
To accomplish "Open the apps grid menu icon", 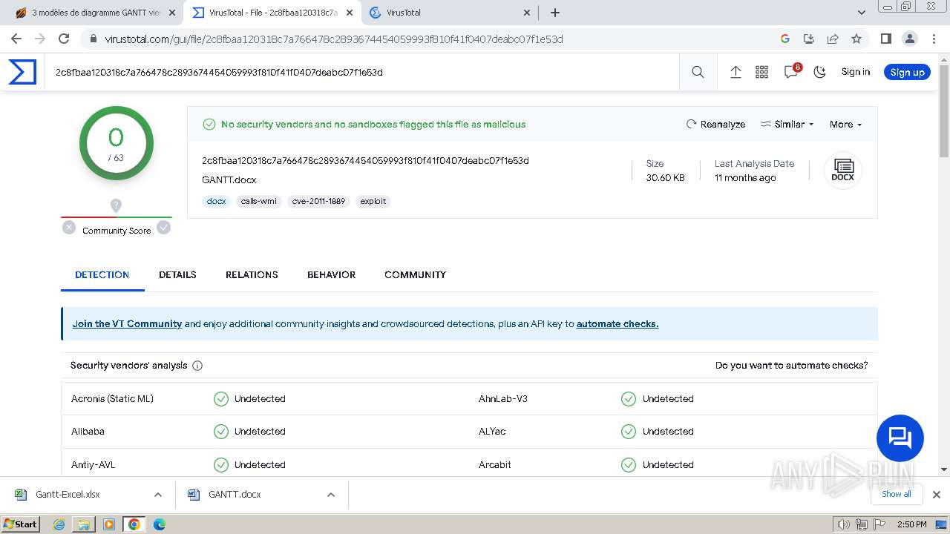I will 761,72.
